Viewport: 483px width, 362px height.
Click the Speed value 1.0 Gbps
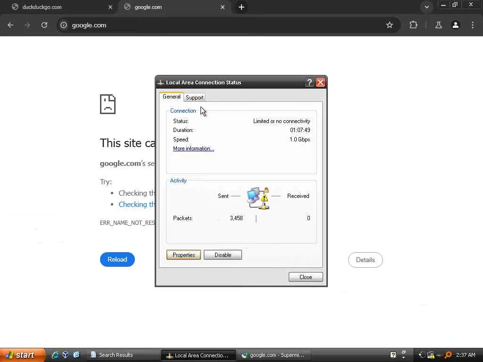[300, 140]
